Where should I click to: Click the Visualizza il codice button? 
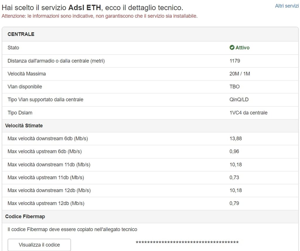[39, 245]
